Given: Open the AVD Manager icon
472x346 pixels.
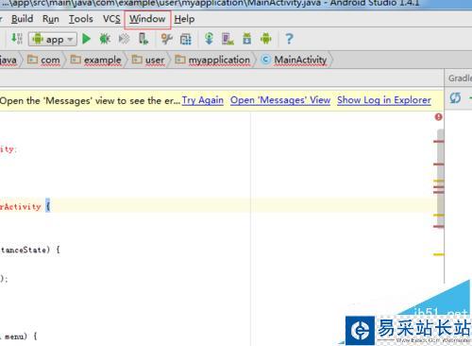Looking at the screenshot, I should point(228,39).
